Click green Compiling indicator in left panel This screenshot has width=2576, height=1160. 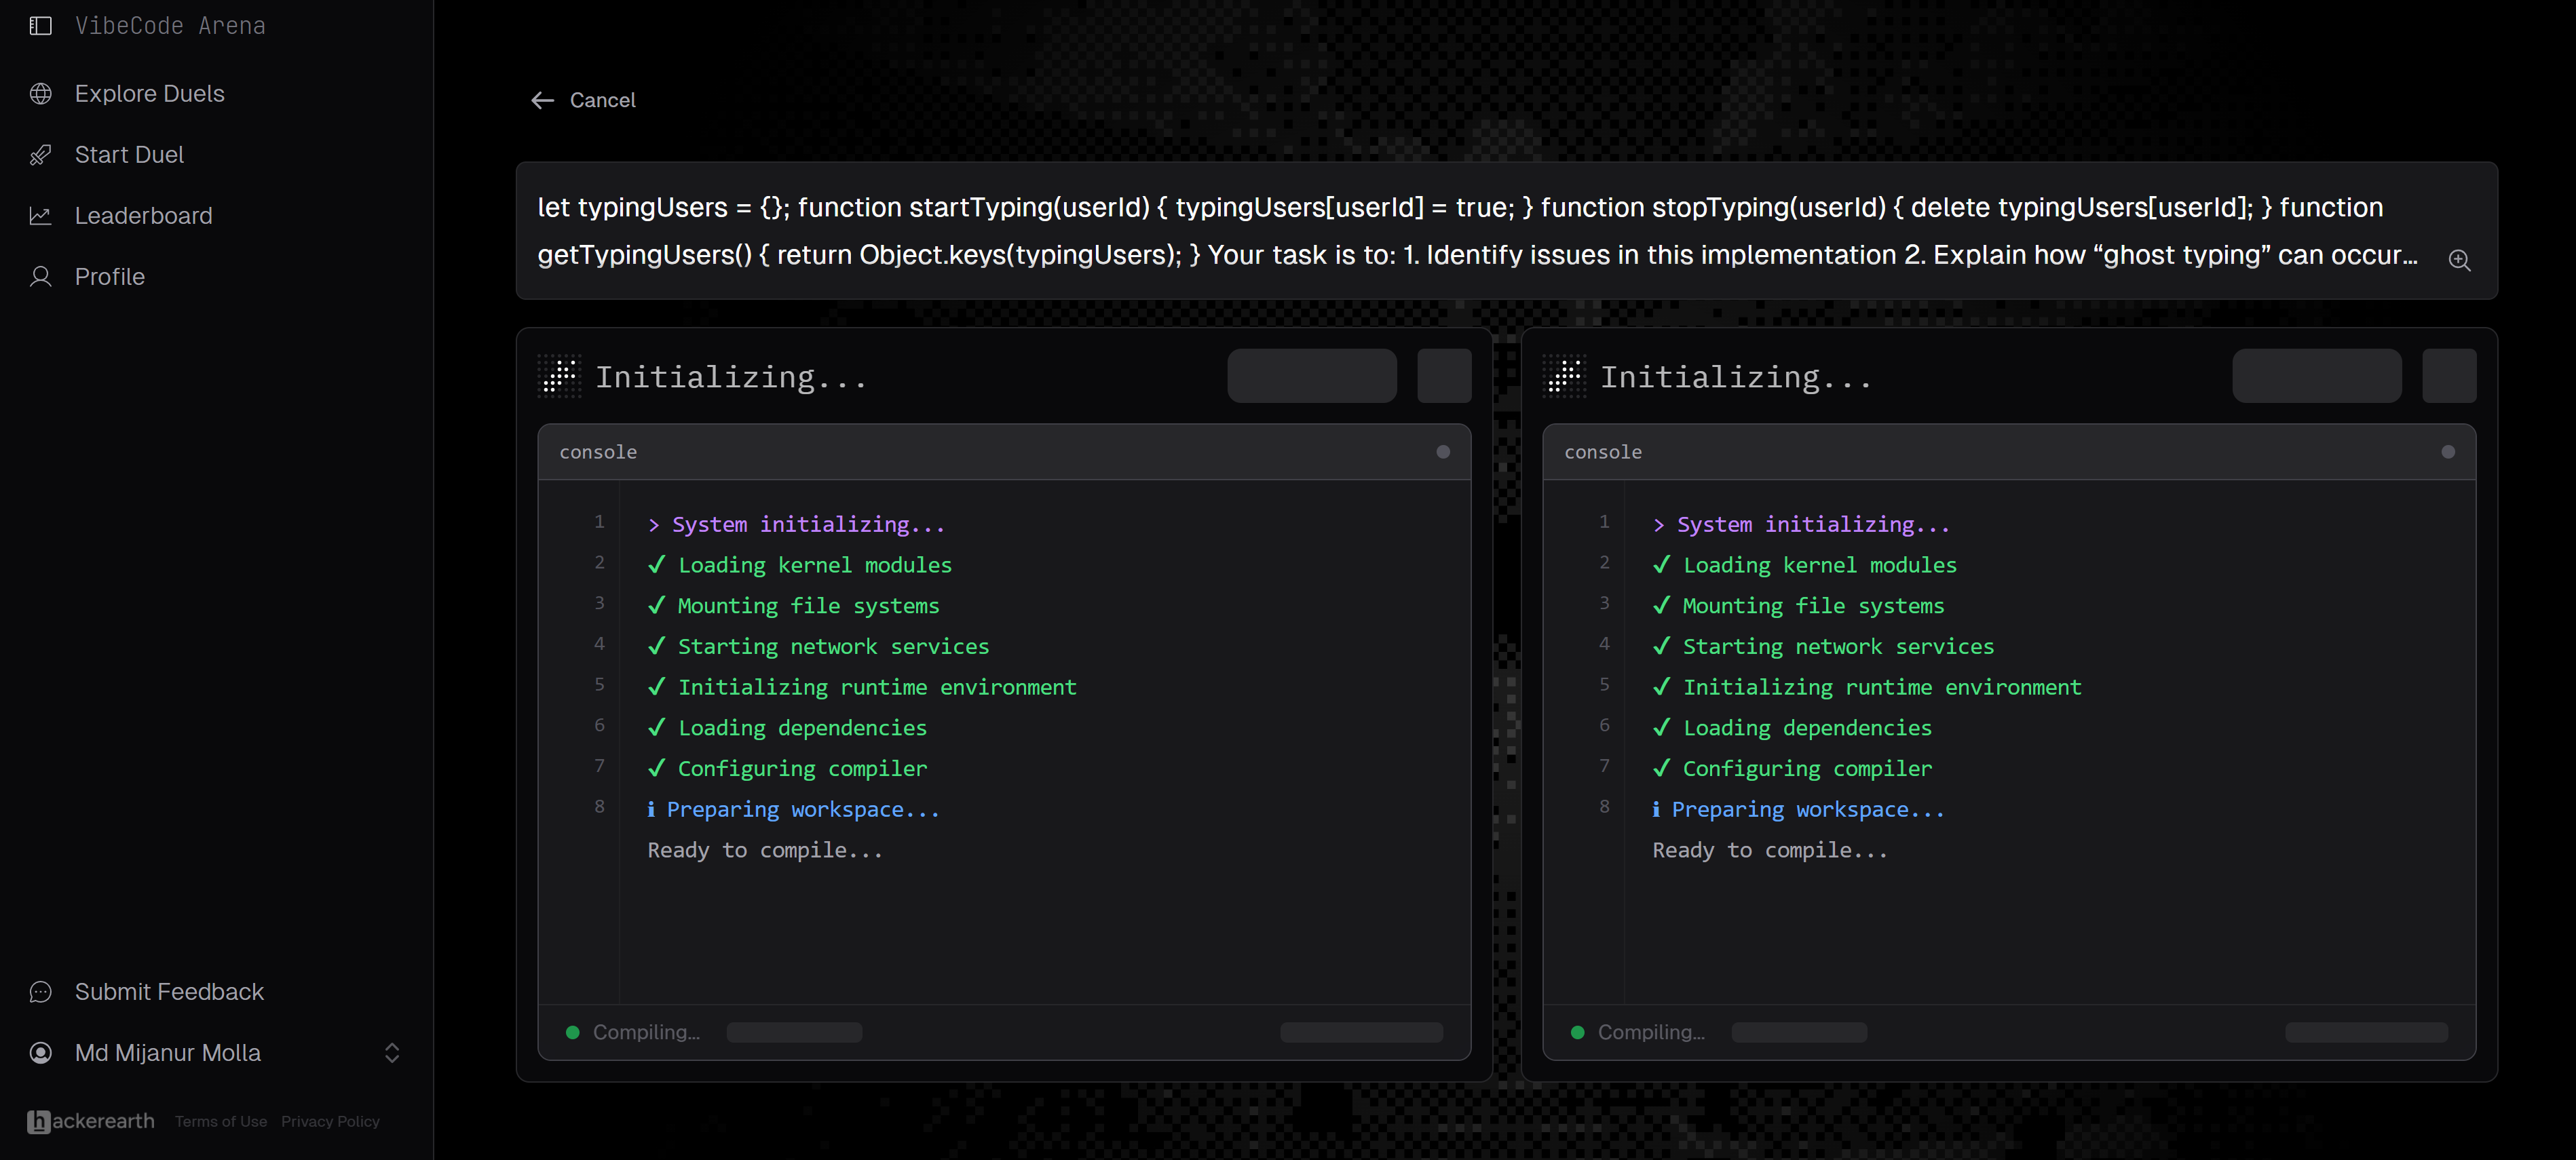tap(573, 1032)
